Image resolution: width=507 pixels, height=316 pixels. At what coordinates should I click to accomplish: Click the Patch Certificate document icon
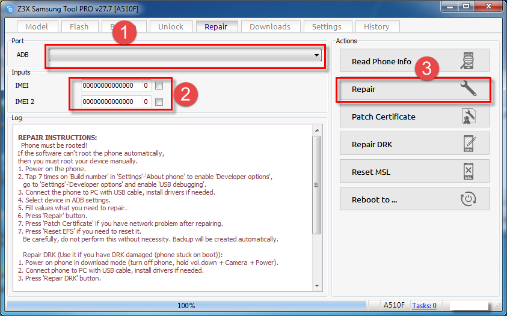tap(468, 117)
